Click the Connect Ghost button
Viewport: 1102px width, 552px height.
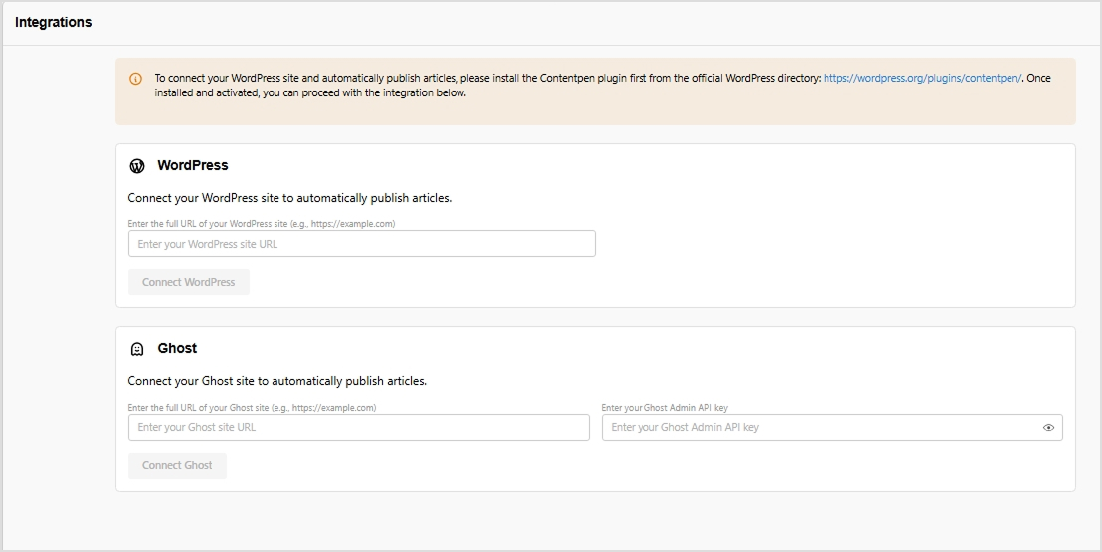(177, 465)
